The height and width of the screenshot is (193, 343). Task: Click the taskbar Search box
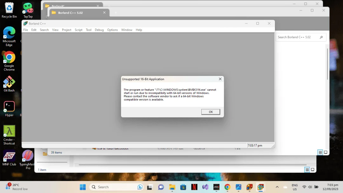point(116,187)
